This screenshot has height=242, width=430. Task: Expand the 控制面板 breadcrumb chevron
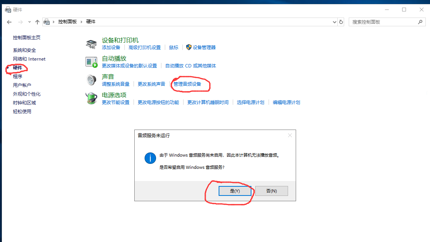tap(81, 22)
